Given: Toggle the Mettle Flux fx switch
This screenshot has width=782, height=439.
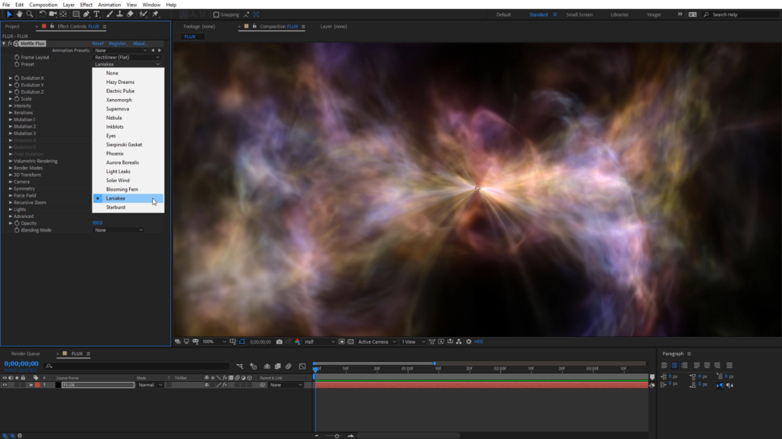Looking at the screenshot, I should click(x=10, y=43).
